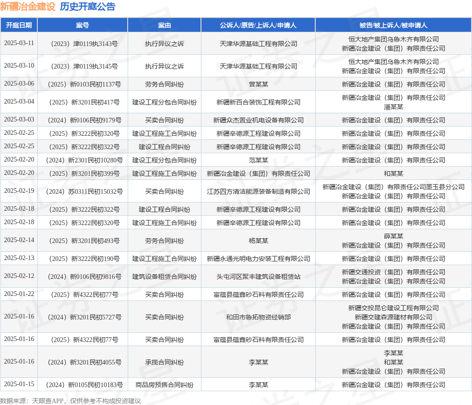Click defendant 新疆交通投资（集团）有限责任公司

(394, 272)
